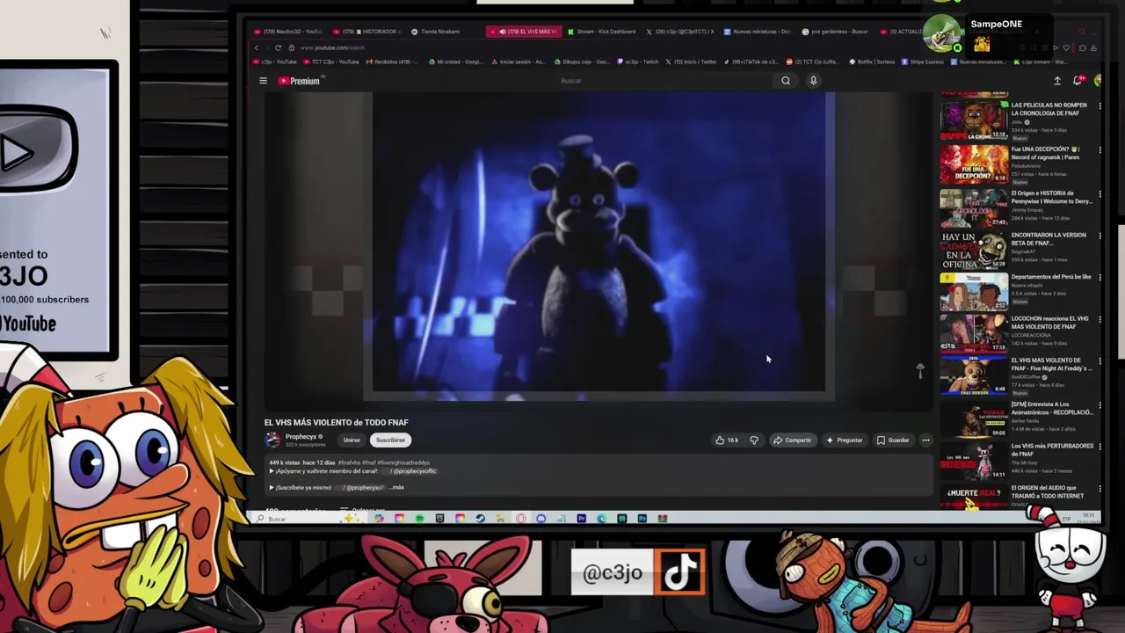
Task: Open more actions three-dot menu under video
Action: tap(925, 440)
